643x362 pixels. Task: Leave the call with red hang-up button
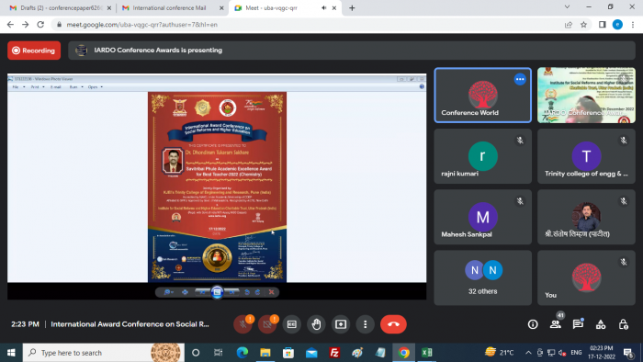point(393,324)
